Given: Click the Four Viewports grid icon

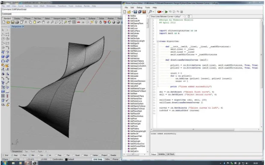Looking at the screenshot, I should pos(74,22).
